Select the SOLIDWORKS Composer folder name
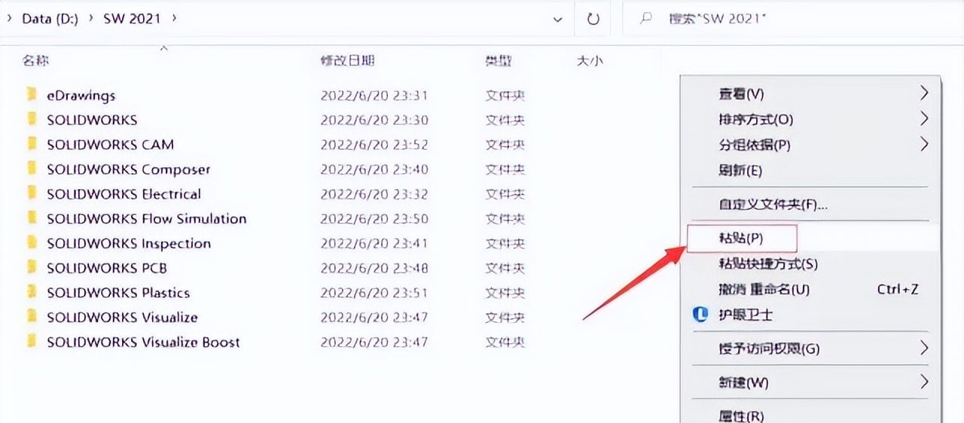Screen dimensions: 964x423 pos(129,169)
